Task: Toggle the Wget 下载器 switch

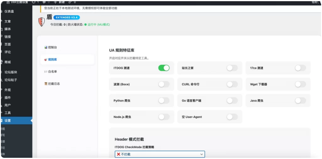Action: click(300, 84)
